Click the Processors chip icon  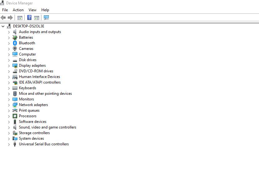click(15, 116)
